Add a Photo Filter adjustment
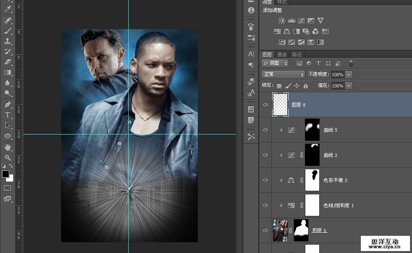Viewport: 412px width, 253px height. [306, 32]
